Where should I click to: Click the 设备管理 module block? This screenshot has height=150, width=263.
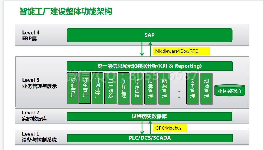192,89
